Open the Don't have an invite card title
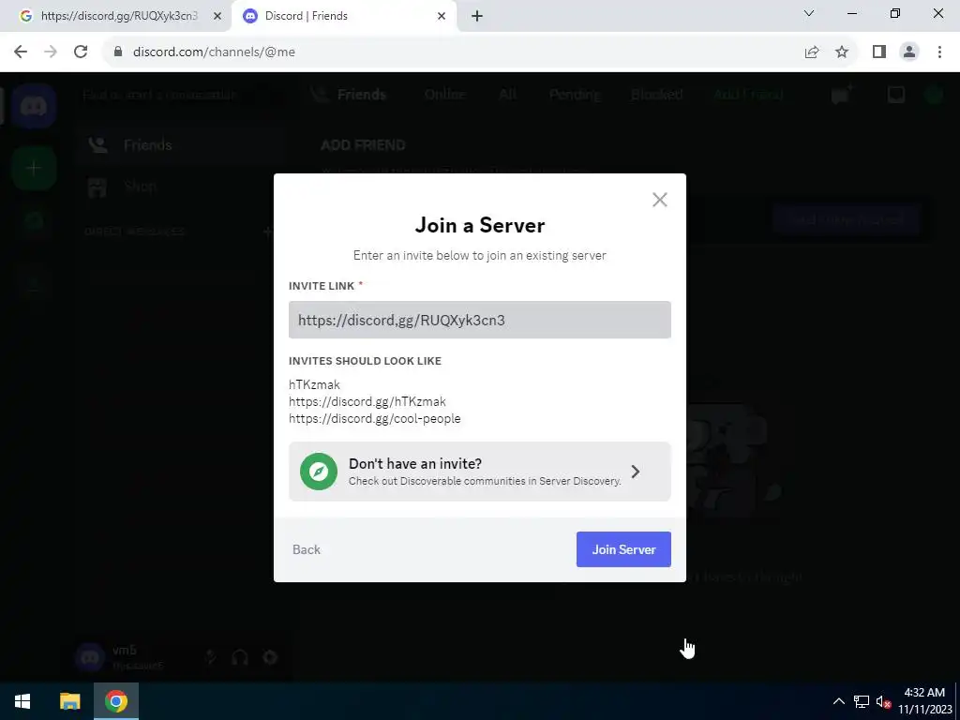 (415, 463)
